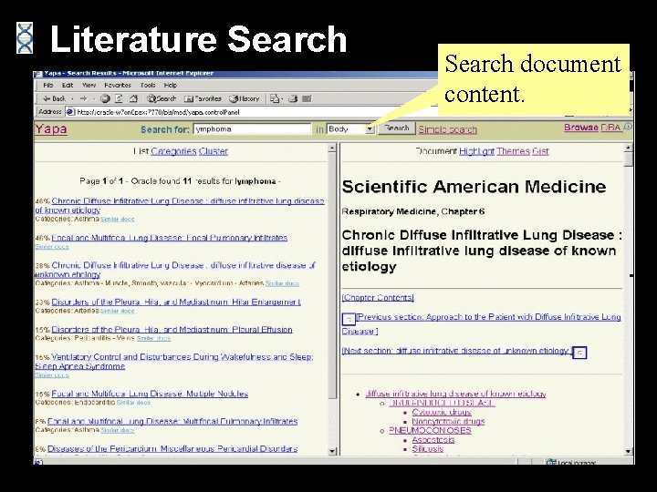Click the Browse link
The width and height of the screenshot is (657, 492).
[x=580, y=128]
